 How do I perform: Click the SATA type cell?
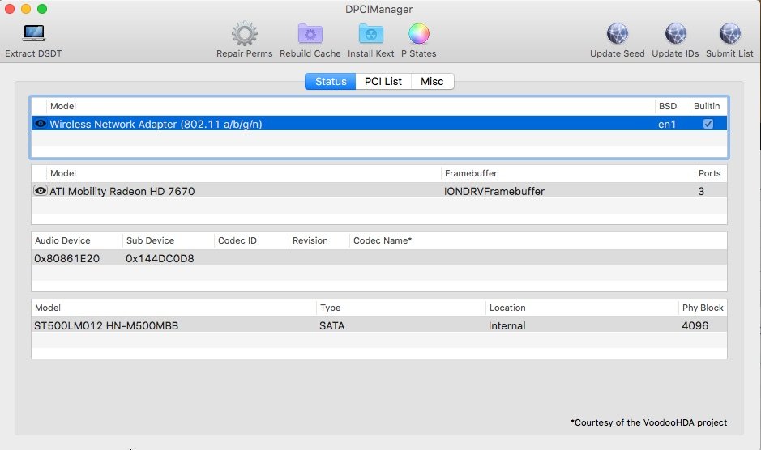point(332,326)
